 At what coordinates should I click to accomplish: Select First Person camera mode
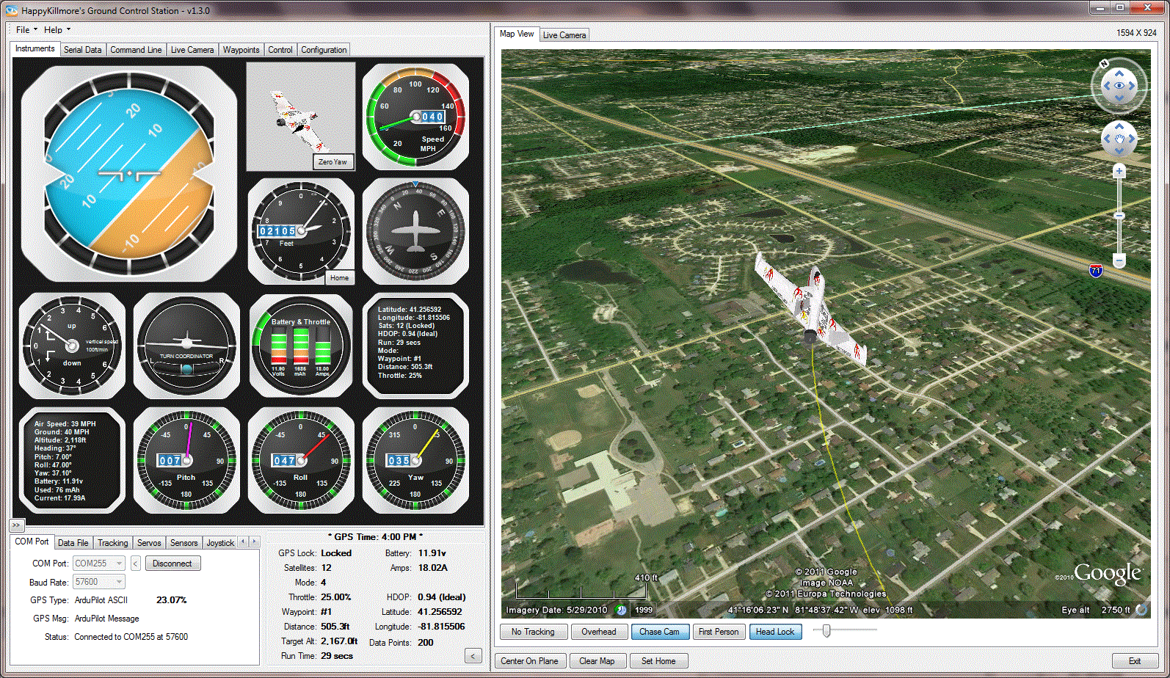[x=719, y=632]
